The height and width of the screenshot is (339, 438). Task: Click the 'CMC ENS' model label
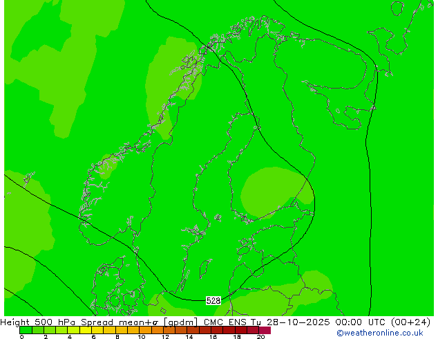coord(225,322)
